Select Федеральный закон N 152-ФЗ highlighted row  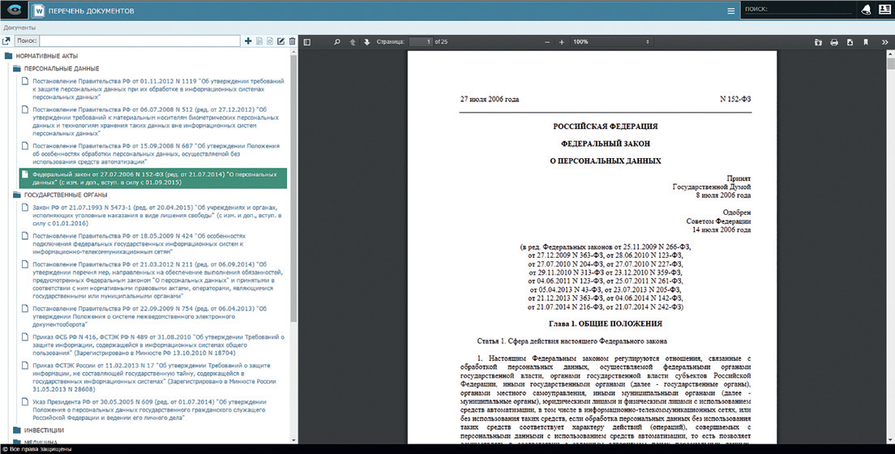point(153,178)
